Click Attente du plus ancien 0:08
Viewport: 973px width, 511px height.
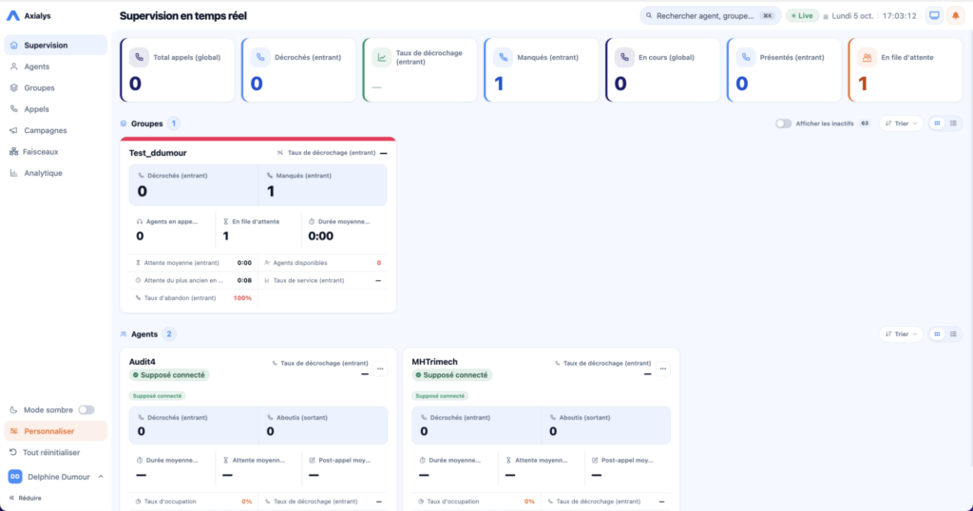point(244,280)
